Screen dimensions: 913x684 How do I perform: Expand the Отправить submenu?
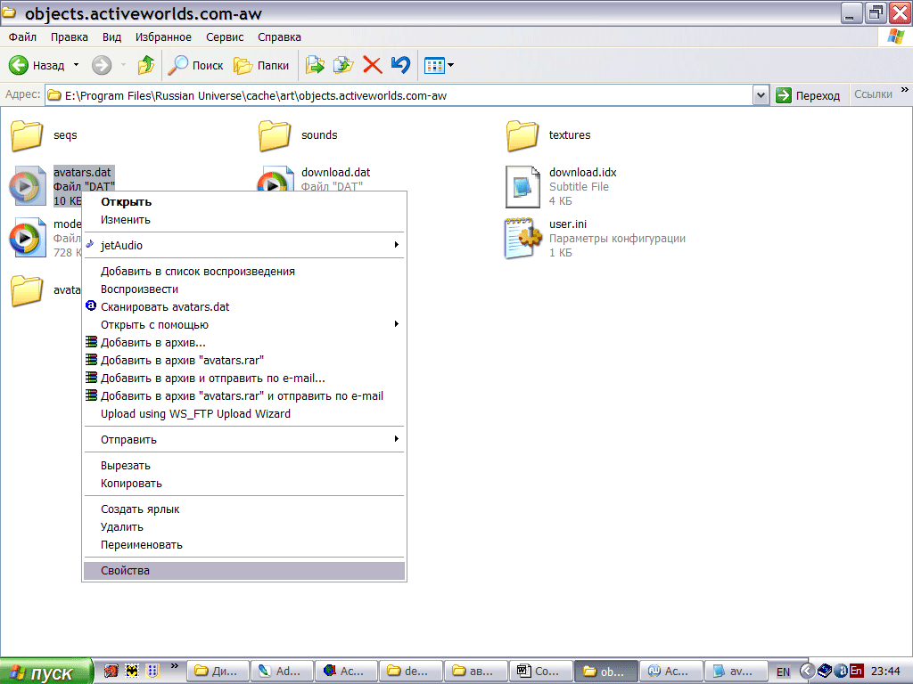click(x=244, y=440)
